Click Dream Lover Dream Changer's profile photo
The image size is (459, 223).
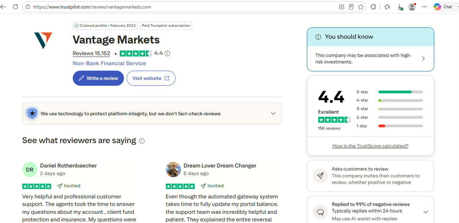coord(173,169)
